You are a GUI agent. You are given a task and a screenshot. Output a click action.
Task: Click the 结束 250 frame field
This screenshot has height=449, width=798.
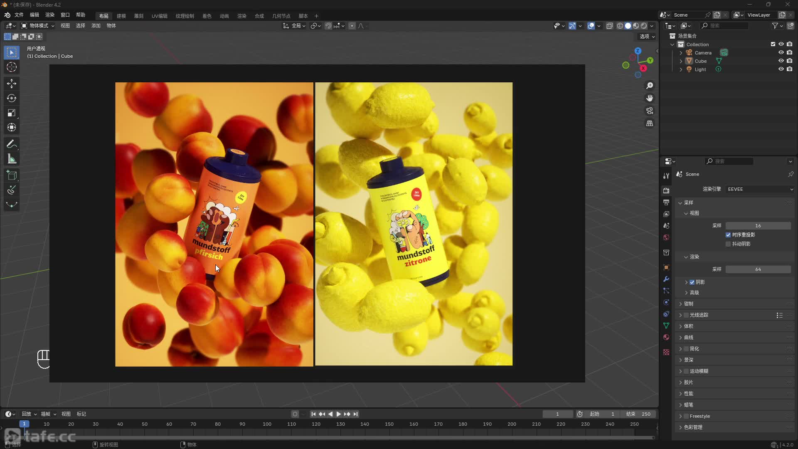pos(639,414)
